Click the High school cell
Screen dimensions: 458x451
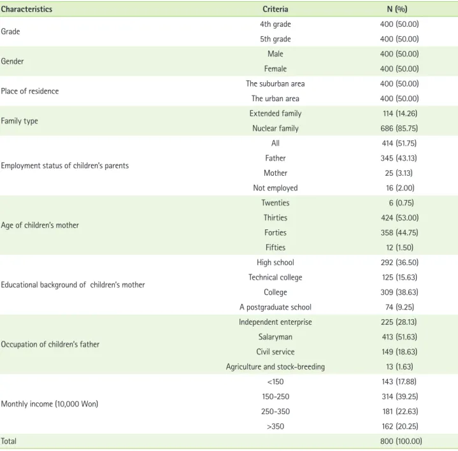275,262
